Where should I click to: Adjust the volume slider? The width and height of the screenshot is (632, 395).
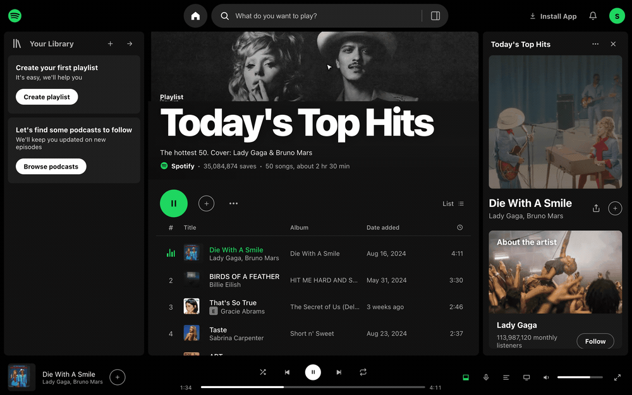[x=580, y=377]
